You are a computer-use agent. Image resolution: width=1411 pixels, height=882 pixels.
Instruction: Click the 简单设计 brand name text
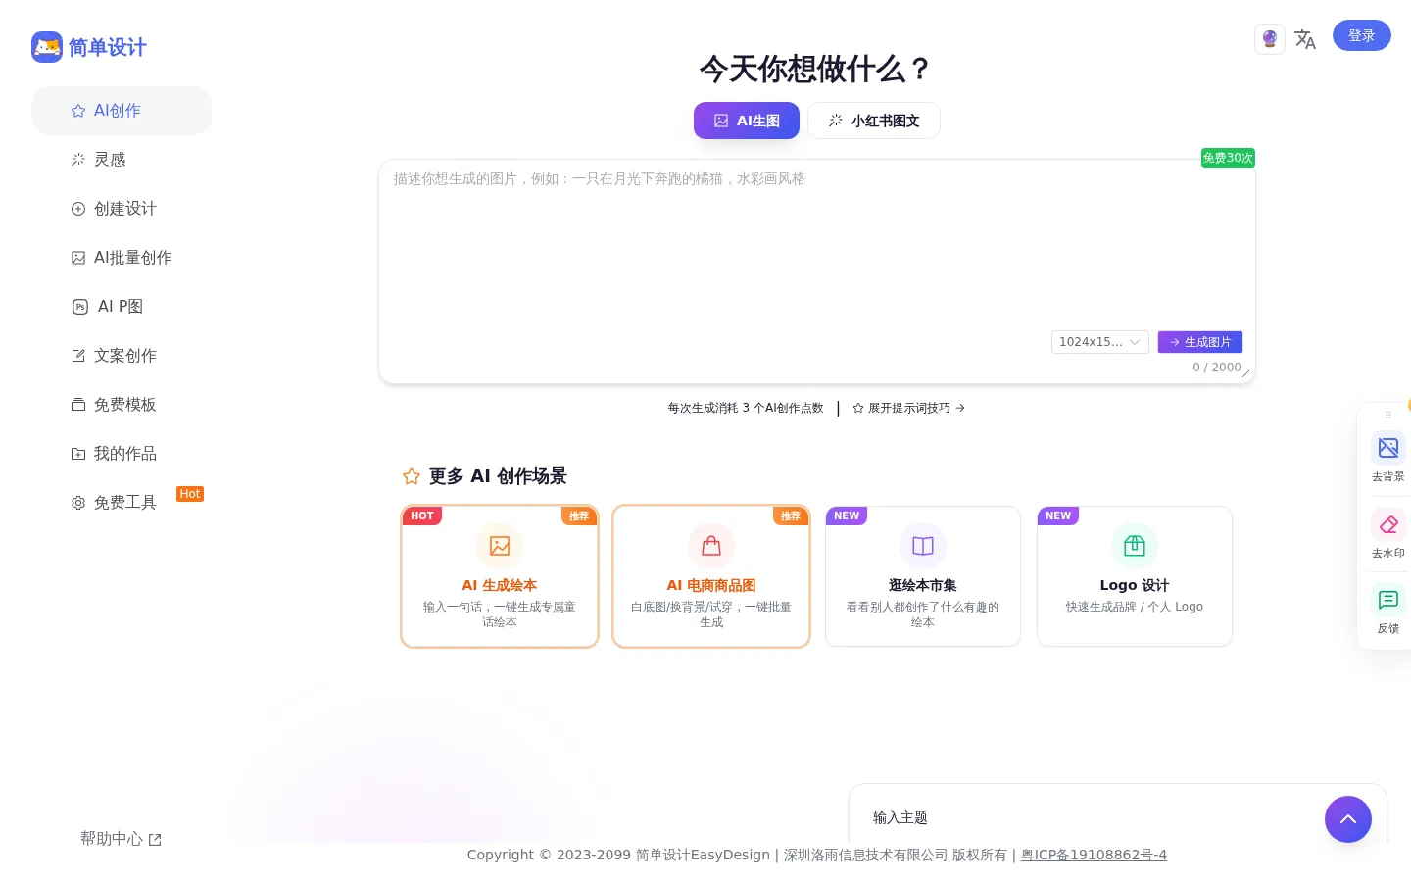tap(108, 47)
